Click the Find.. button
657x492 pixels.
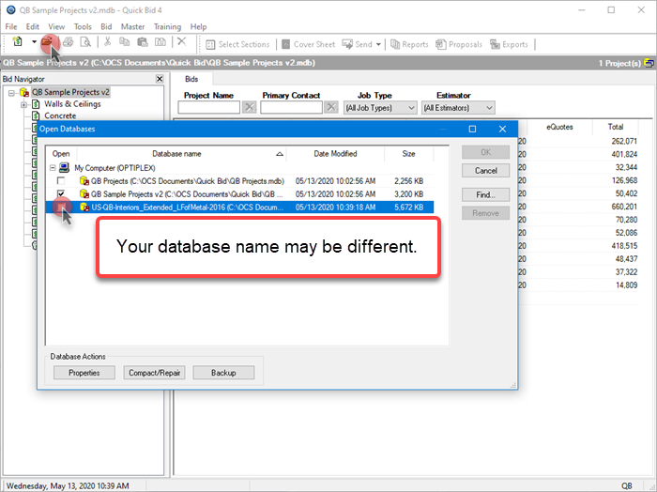point(485,195)
